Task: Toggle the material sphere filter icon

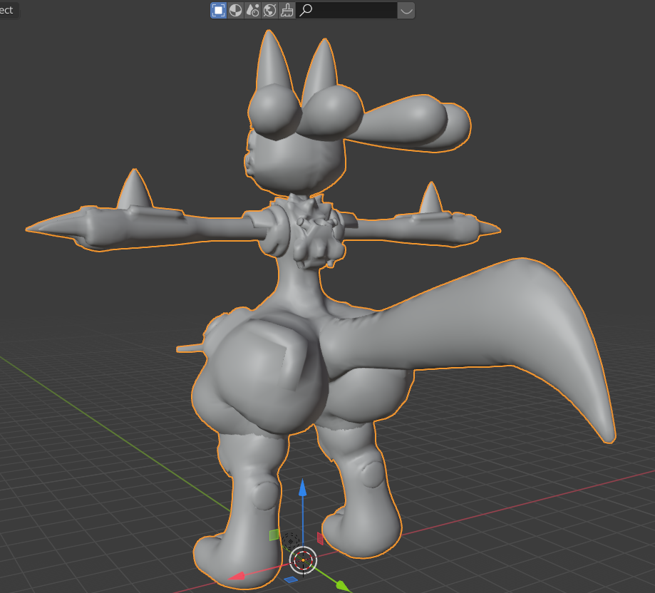Action: pyautogui.click(x=236, y=10)
